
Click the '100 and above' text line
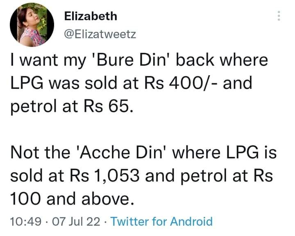73,199
